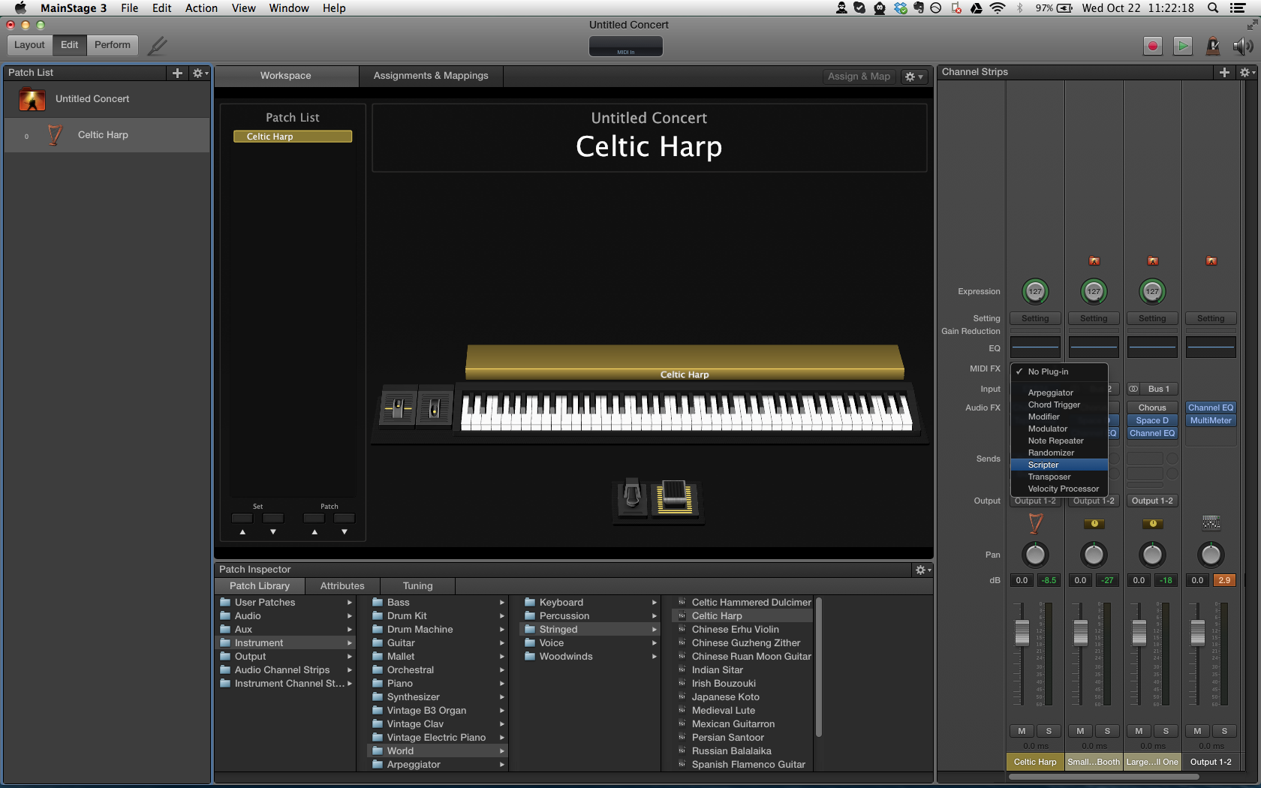The height and width of the screenshot is (788, 1261).
Task: Click the next Patch down arrow
Action: pos(345,532)
